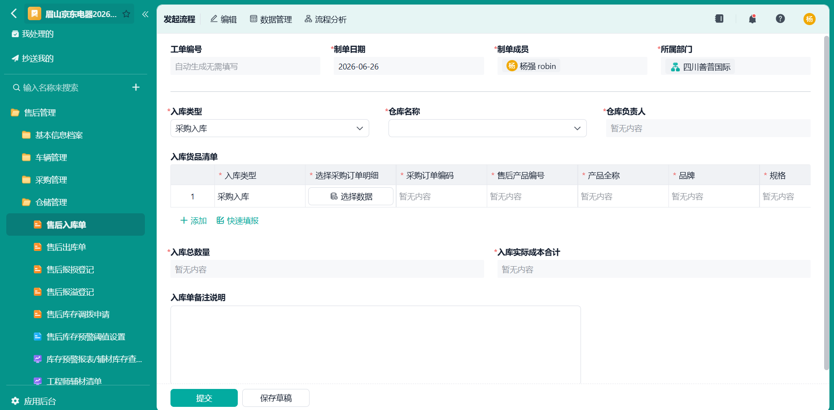Click the 入库实际成本合计 field

(x=654, y=269)
